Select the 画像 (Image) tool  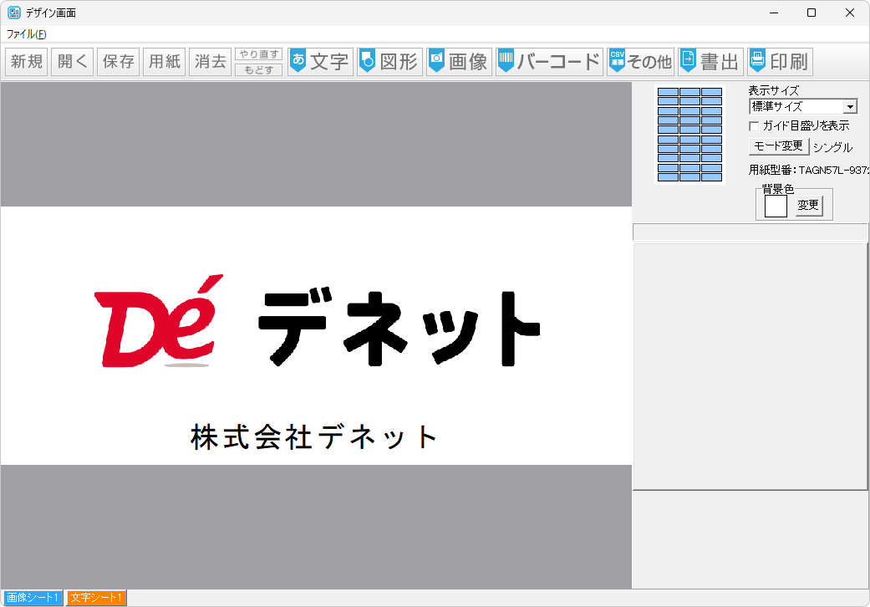[459, 61]
